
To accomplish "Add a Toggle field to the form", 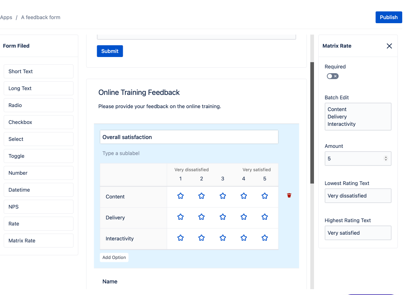I will [39, 156].
